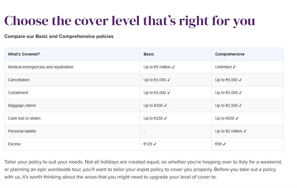
Task: Click the Comprehensive column header
Action: pos(230,54)
